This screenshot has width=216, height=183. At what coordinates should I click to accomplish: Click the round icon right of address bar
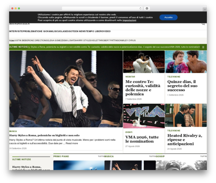click(147, 9)
